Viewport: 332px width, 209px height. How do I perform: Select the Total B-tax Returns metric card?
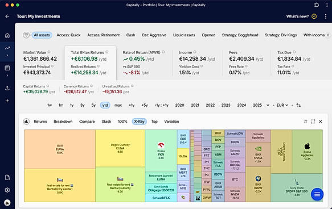coord(90,62)
